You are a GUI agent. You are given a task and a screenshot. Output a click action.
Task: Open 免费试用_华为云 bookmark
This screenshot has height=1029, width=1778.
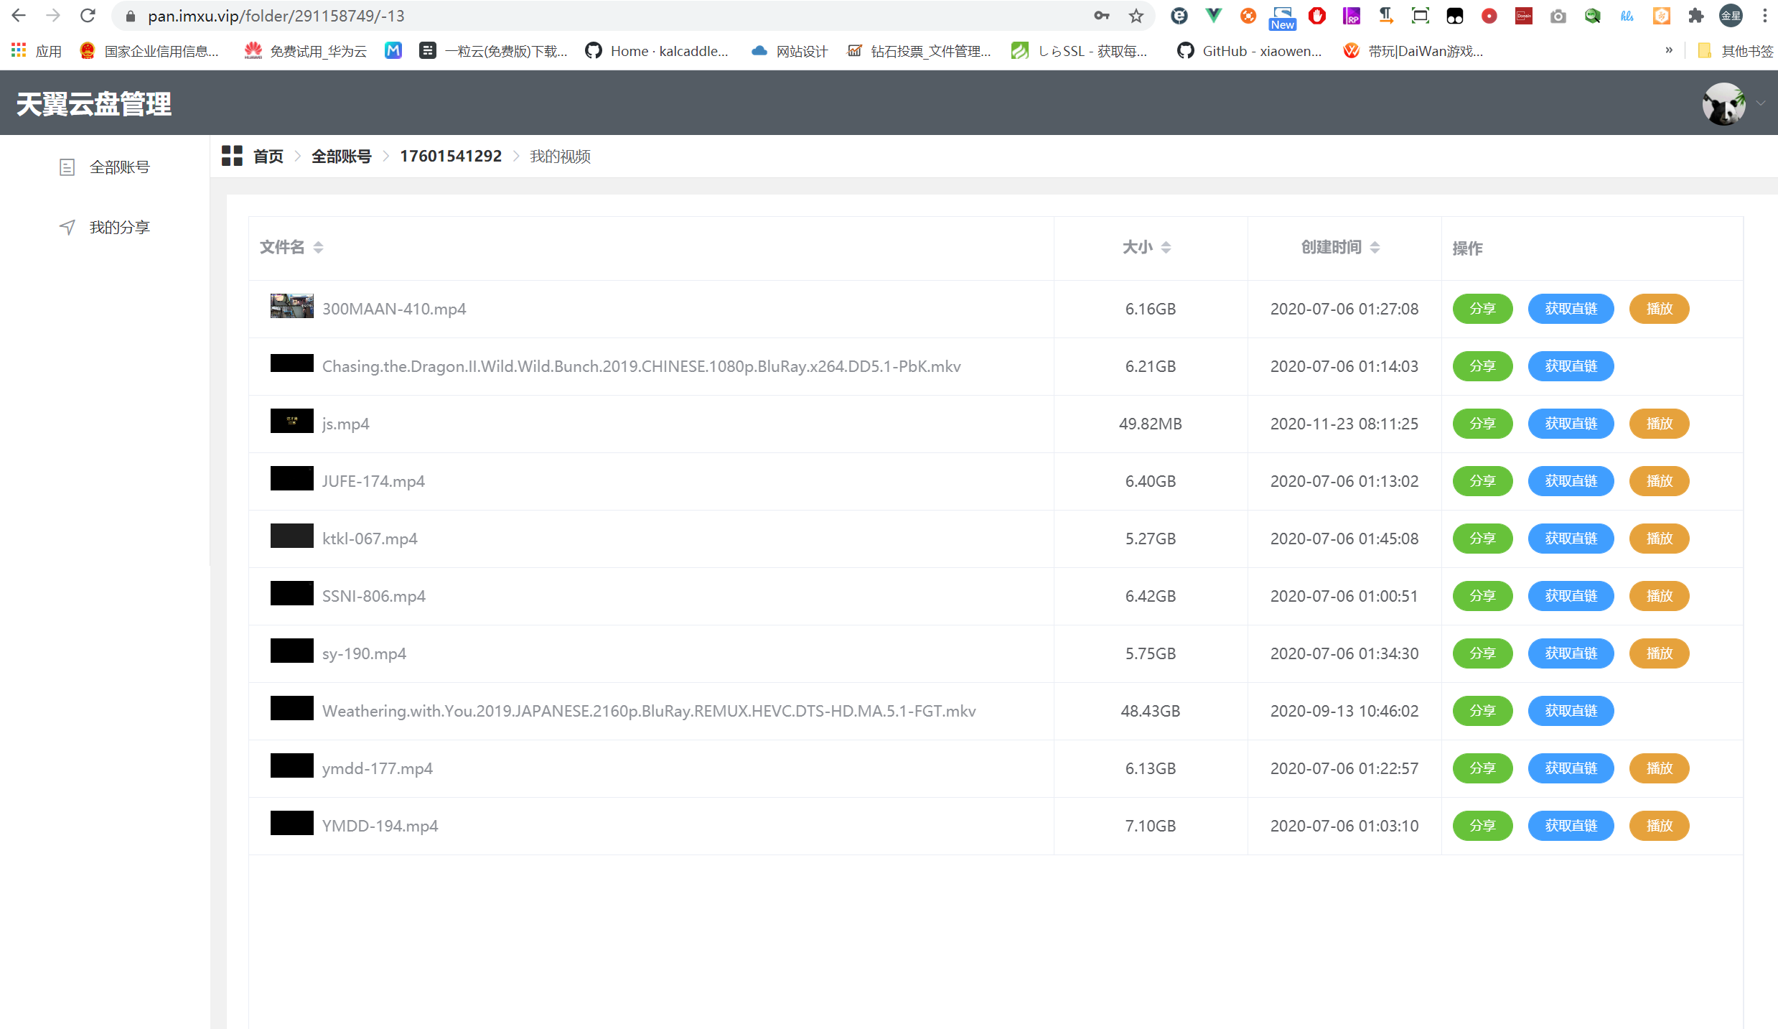306,51
